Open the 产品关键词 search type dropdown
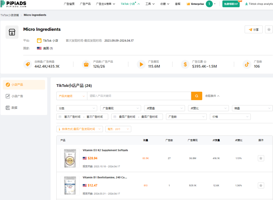The height and width of the screenshot is (200, 273). tap(72, 96)
